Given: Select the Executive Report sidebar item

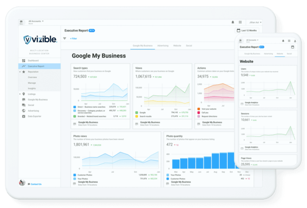Looking at the screenshot, I should [x=40, y=66].
